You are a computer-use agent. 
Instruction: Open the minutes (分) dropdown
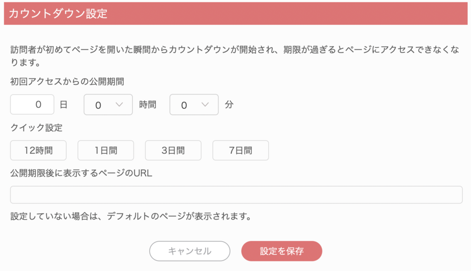point(194,105)
